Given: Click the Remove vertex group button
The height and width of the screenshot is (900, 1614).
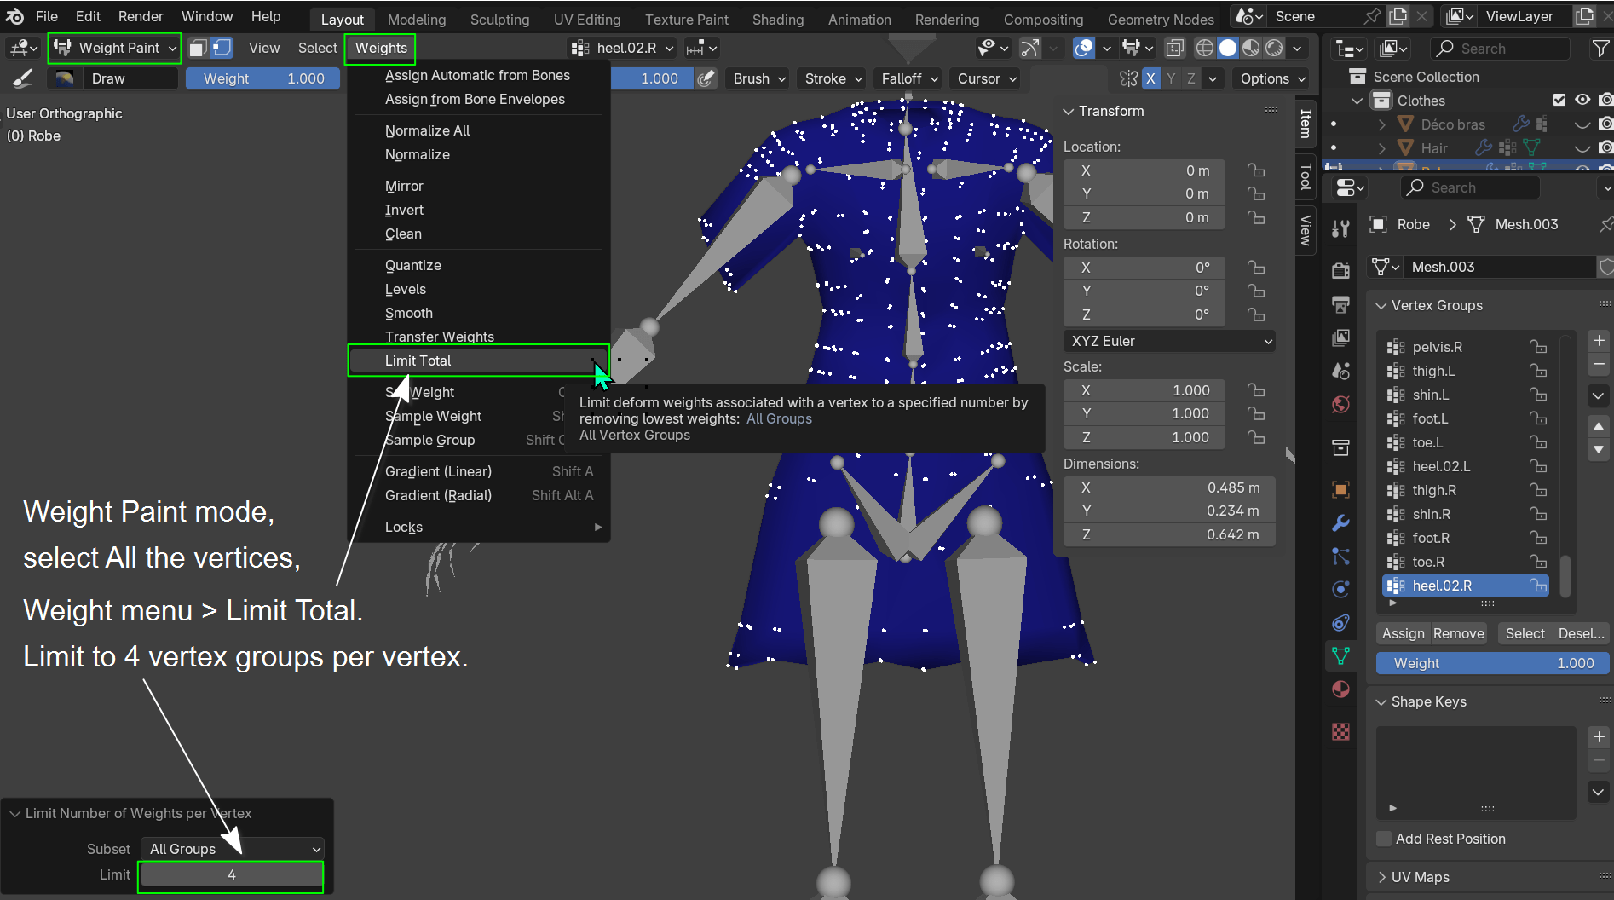Looking at the screenshot, I should coord(1458,633).
